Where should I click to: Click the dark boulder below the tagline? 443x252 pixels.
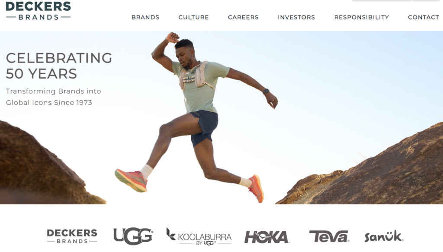(x=42, y=166)
